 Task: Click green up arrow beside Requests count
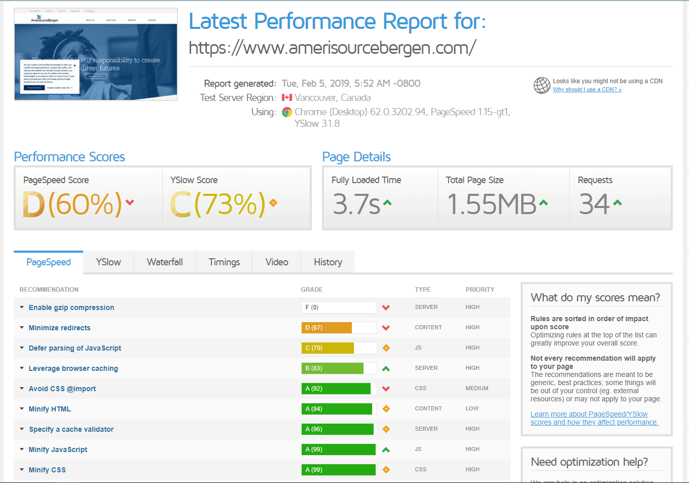click(x=618, y=203)
